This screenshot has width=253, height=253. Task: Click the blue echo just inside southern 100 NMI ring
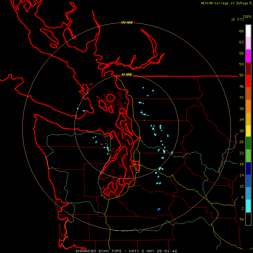[x=159, y=209]
